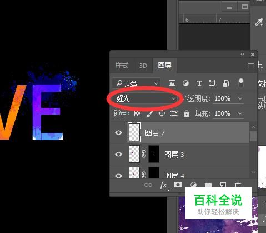
Task: Hide 图层 4 using eye icon
Action: 118,175
